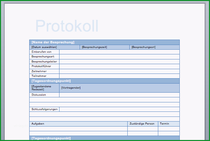The width and height of the screenshot is (210, 141).
Task: Click the empty cell beside 'Einberufen von'
Action: point(119,52)
